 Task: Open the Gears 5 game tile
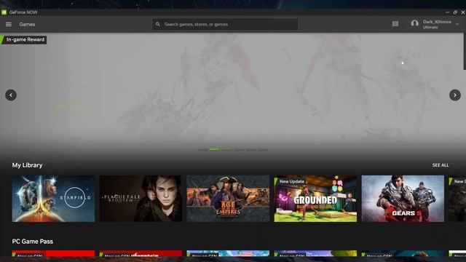click(x=403, y=199)
